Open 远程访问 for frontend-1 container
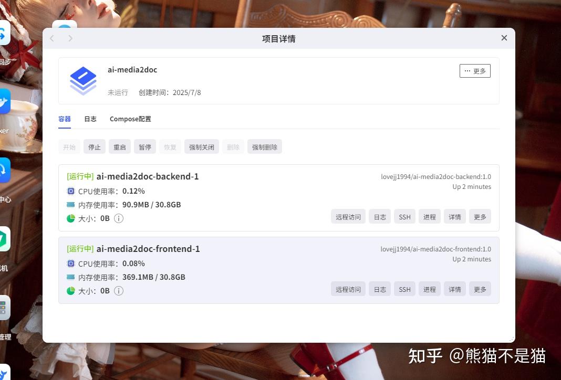561x380 pixels. pyautogui.click(x=348, y=289)
